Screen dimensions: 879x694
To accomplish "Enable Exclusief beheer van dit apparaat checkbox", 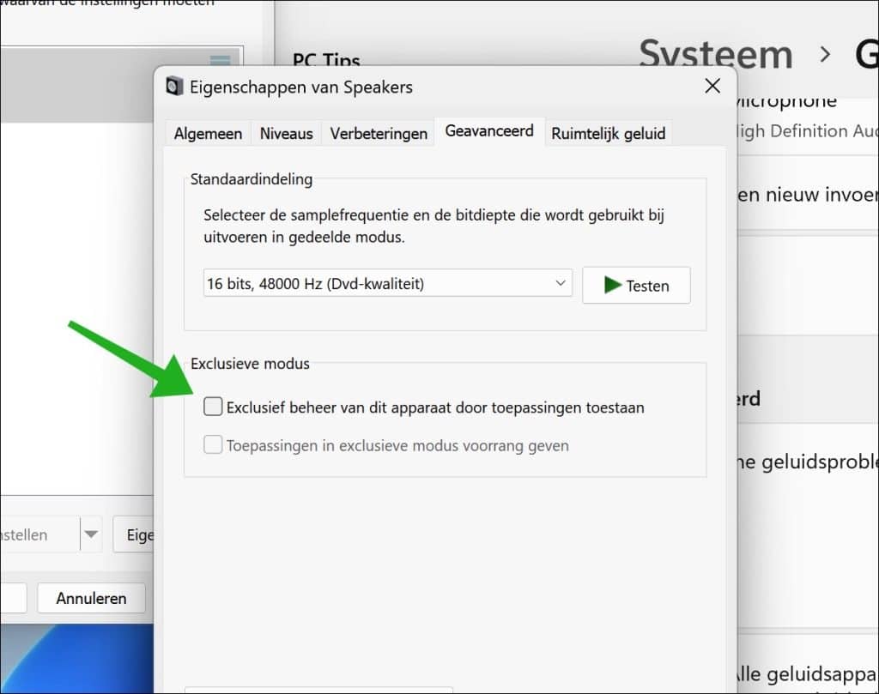I will coord(213,407).
